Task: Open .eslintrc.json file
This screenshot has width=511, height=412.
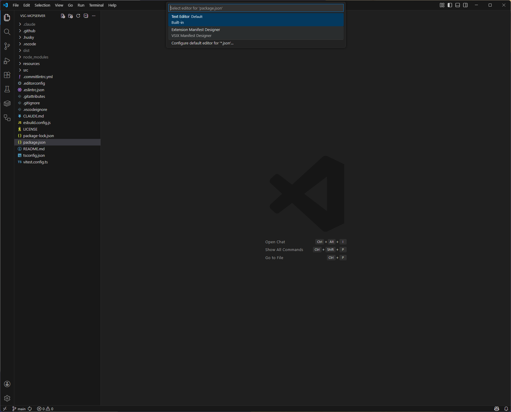Action: click(x=57, y=90)
